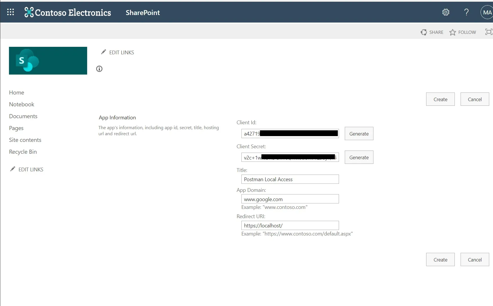The height and width of the screenshot is (306, 493).
Task: Open the help question mark icon
Action: (x=466, y=12)
